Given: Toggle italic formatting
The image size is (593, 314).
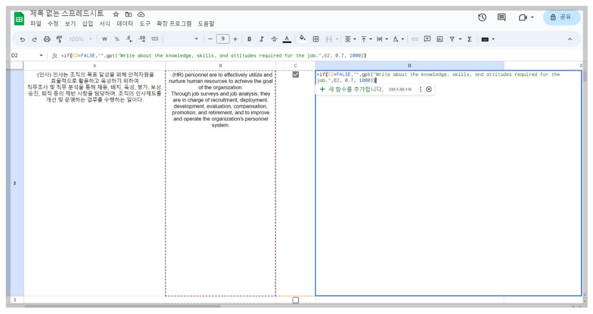Looking at the screenshot, I should pos(261,39).
